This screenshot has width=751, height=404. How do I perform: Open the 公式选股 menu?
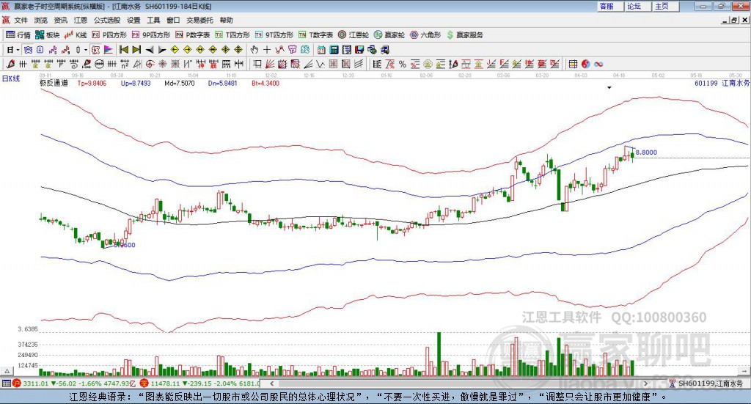pyautogui.click(x=107, y=20)
